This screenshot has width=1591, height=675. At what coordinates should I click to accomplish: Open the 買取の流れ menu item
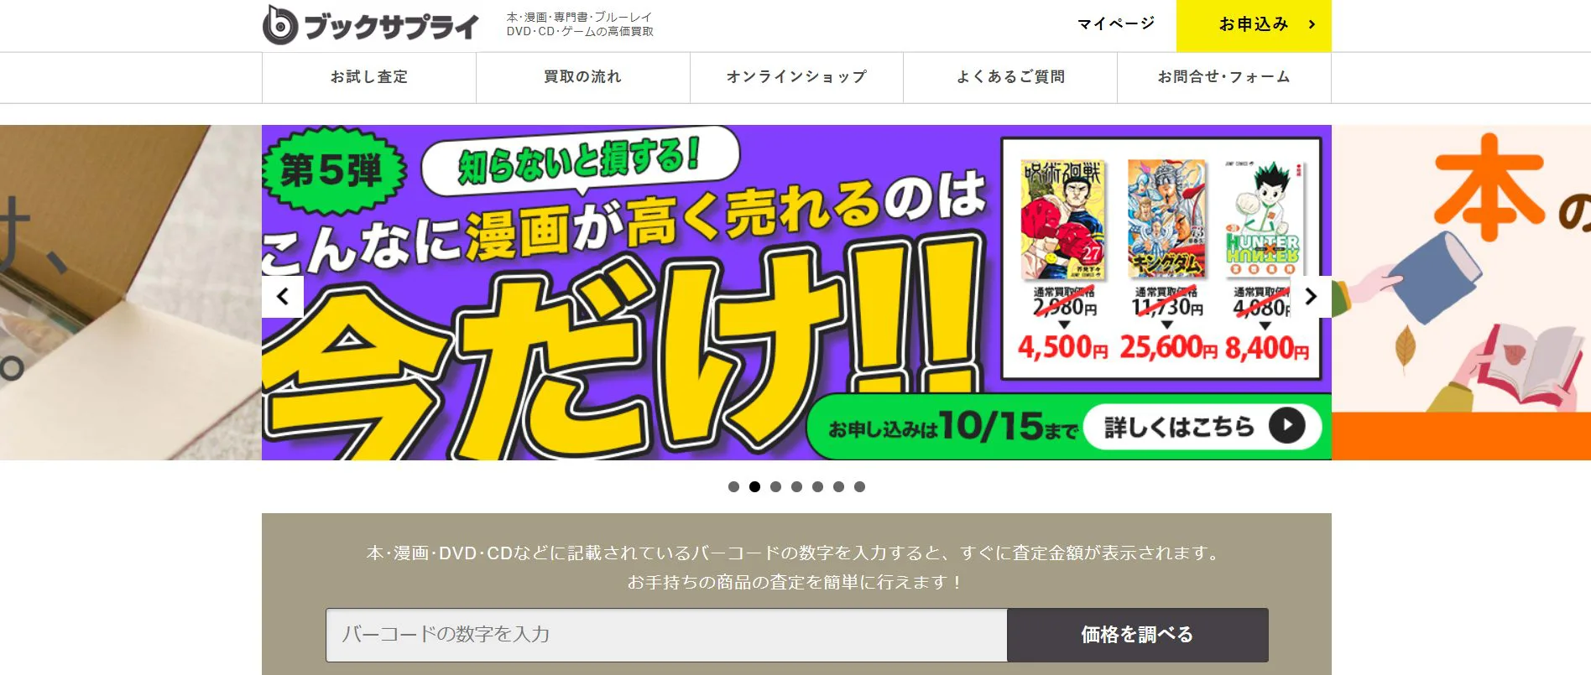[x=583, y=77]
